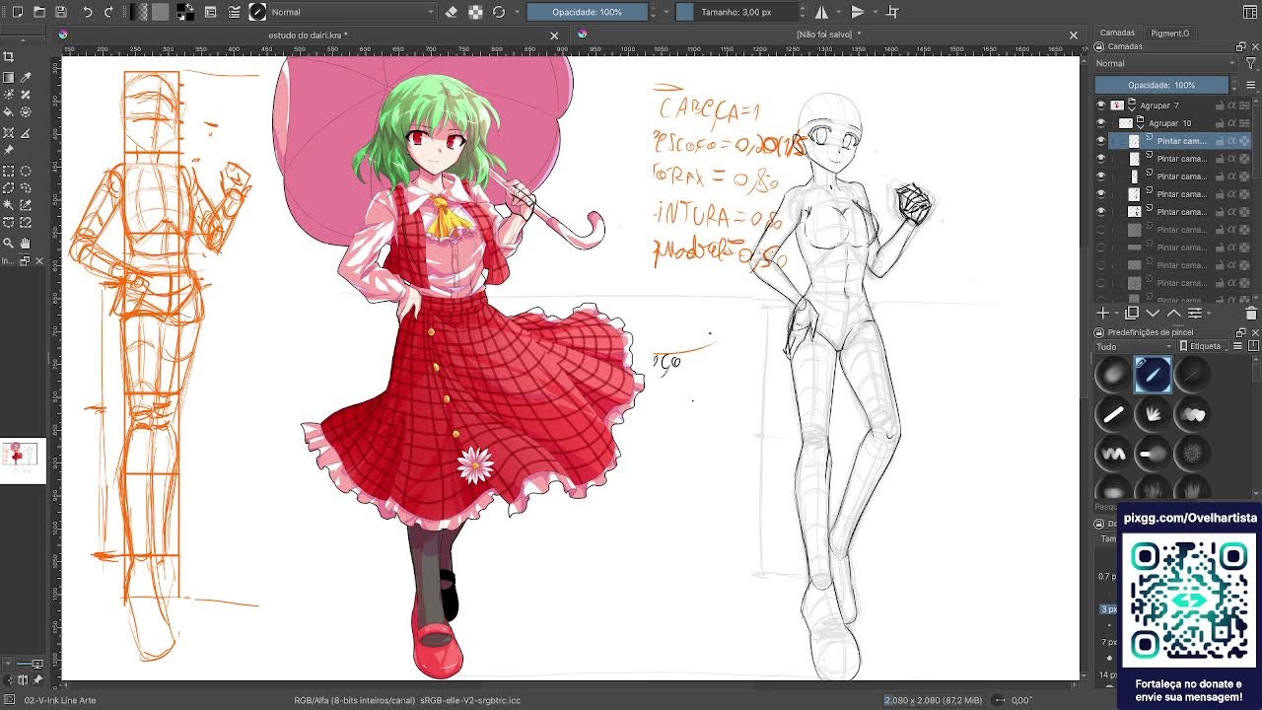This screenshot has width=1262, height=710.
Task: Click the current brush preset icon
Action: click(x=257, y=12)
